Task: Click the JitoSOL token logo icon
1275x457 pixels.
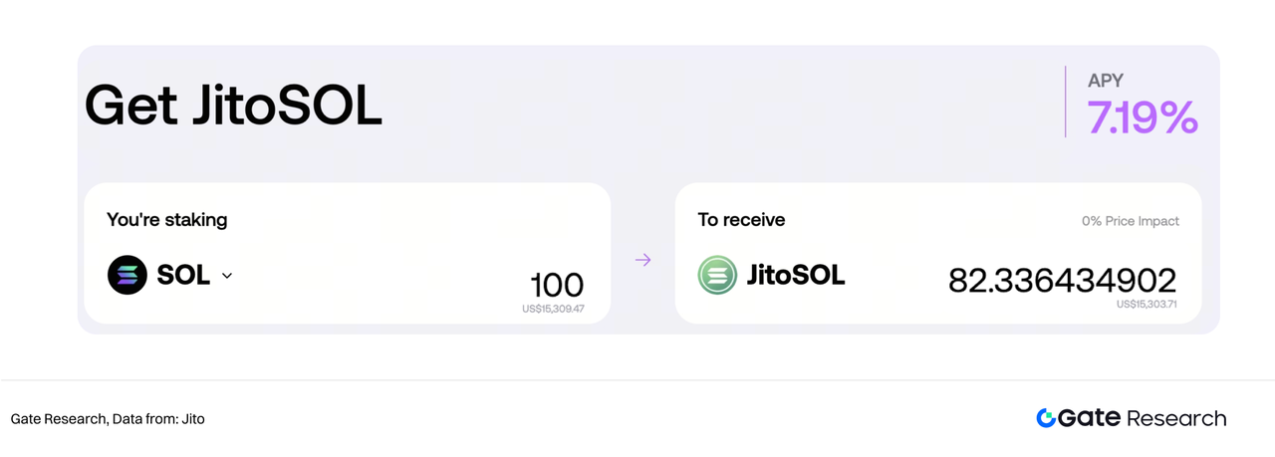Action: 717,275
